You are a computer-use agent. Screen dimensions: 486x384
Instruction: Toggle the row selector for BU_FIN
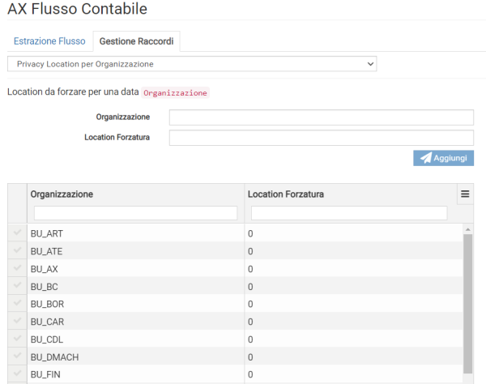click(x=17, y=374)
